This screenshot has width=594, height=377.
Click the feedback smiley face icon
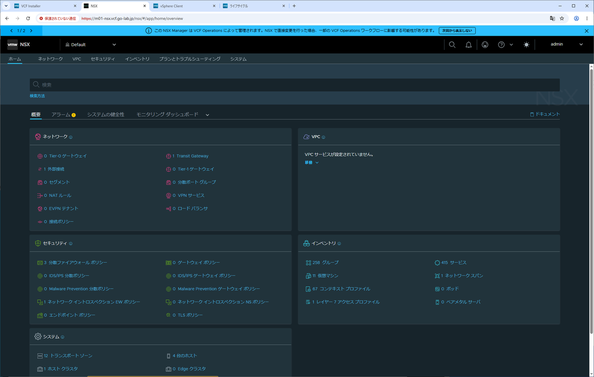[x=485, y=45]
